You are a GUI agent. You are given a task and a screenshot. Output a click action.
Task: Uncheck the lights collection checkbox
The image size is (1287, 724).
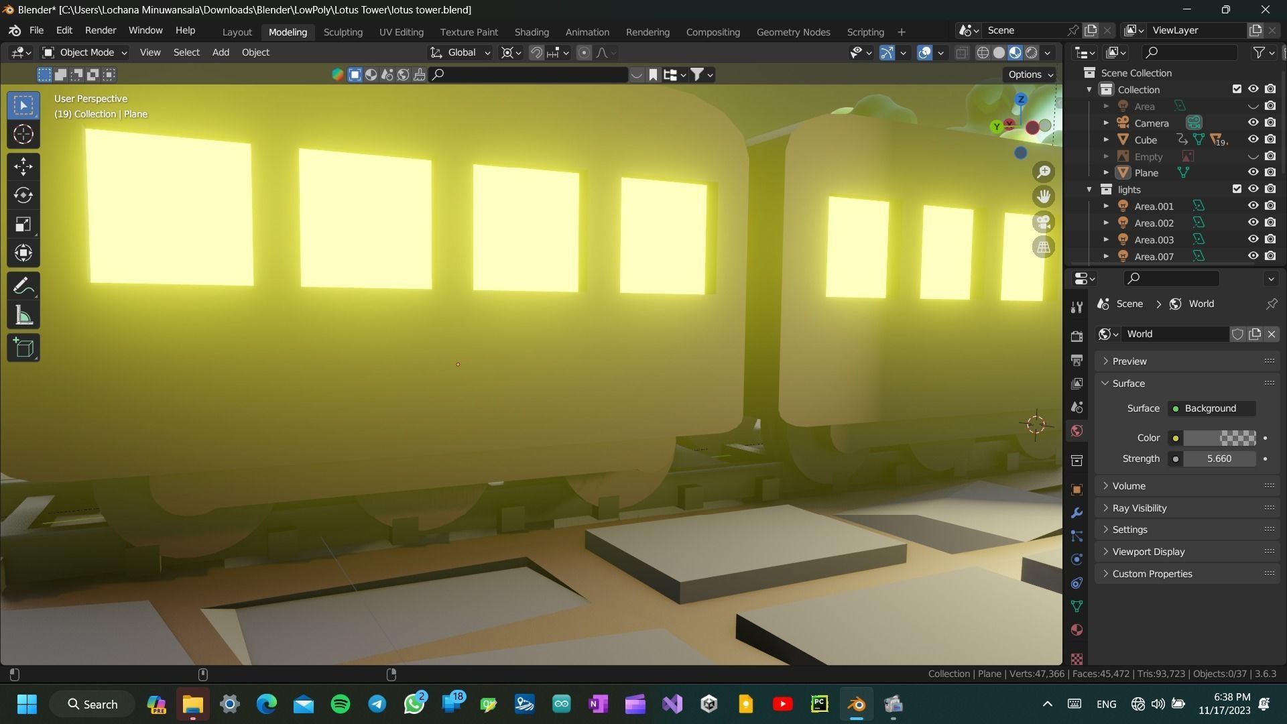[x=1237, y=189]
